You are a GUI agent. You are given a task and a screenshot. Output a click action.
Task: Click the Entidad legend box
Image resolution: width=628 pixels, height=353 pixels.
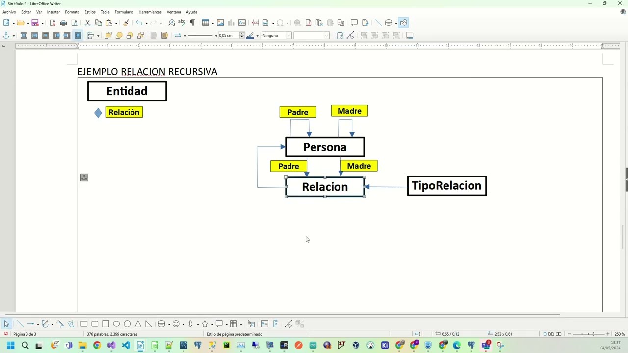coord(127,91)
